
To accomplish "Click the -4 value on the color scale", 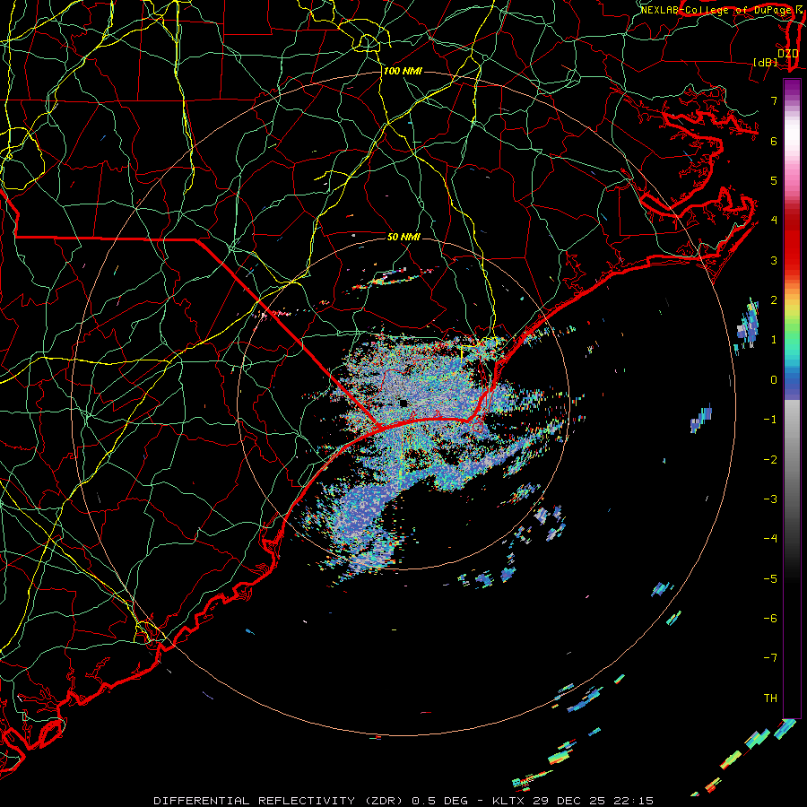I will 770,538.
